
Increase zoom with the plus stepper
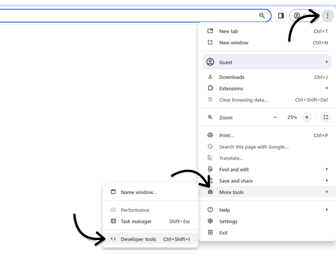tap(307, 117)
